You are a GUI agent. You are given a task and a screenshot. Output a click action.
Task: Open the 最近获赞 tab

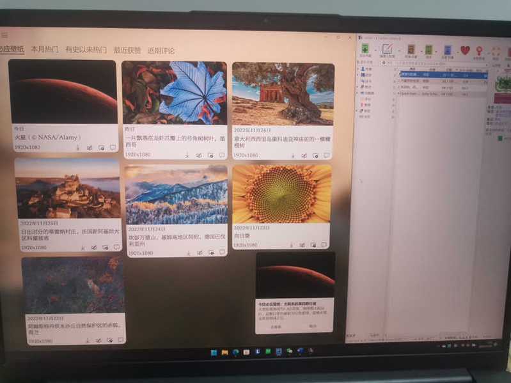(127, 50)
